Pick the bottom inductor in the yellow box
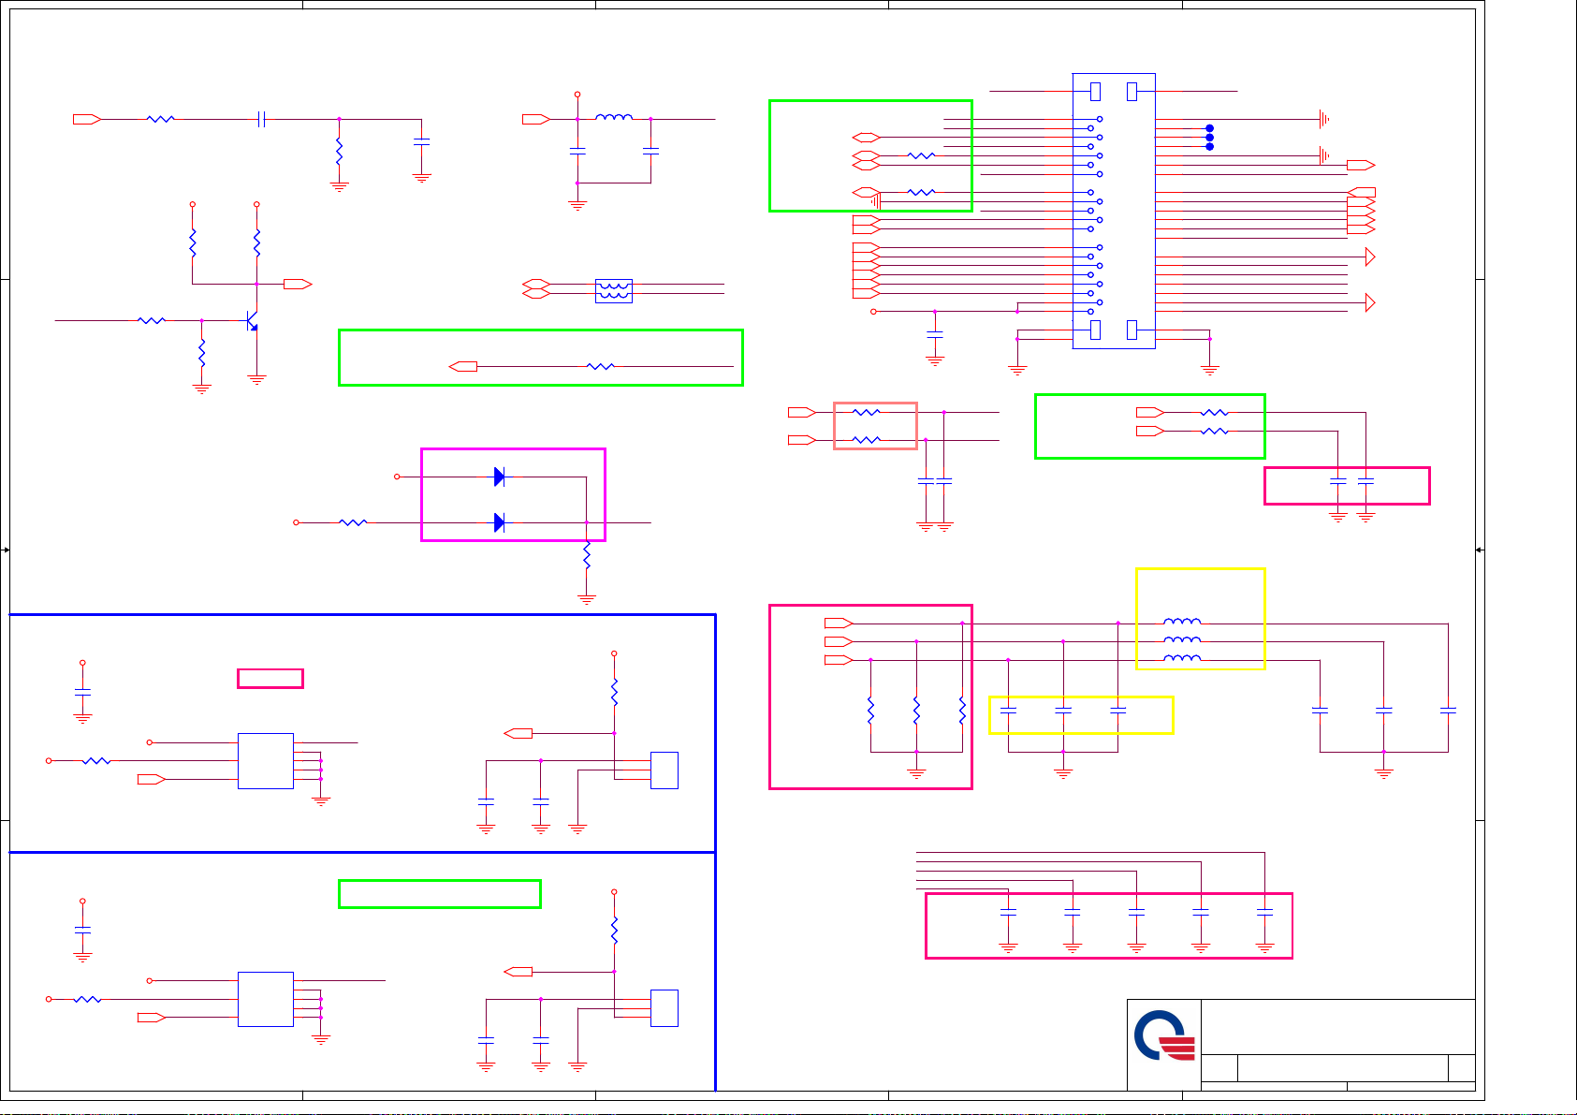Image resolution: width=1577 pixels, height=1115 pixels. 1182,658
